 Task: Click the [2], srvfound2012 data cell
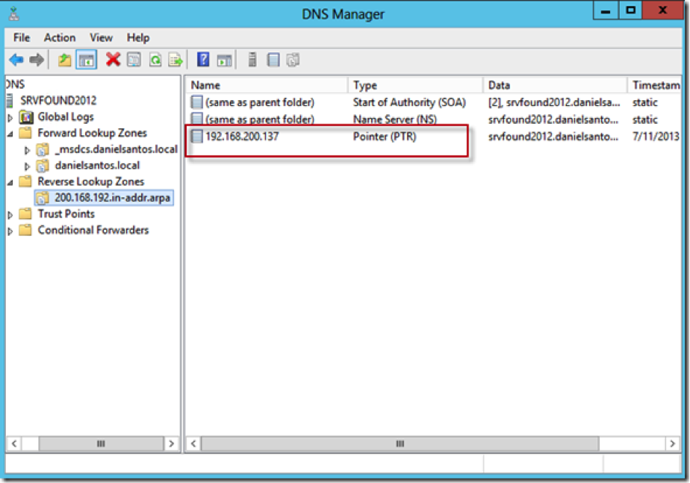click(554, 102)
